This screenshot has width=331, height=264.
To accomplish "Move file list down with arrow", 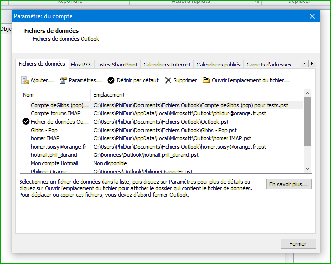I will pyautogui.click(x=308, y=169).
